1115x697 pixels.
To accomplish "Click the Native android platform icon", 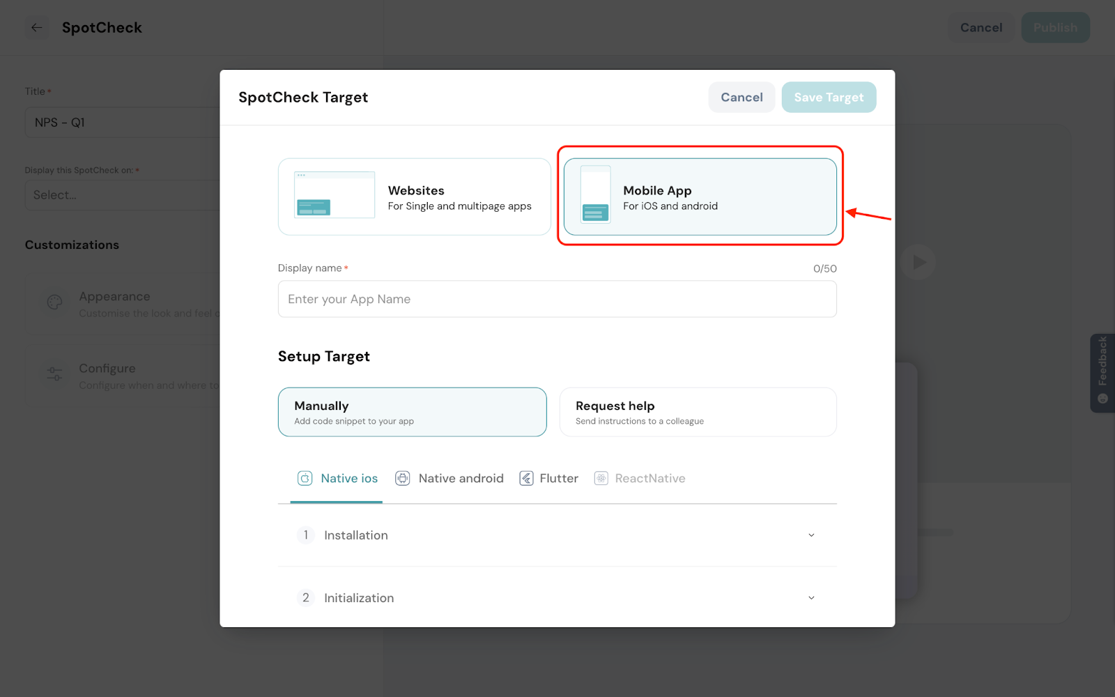I will click(403, 478).
